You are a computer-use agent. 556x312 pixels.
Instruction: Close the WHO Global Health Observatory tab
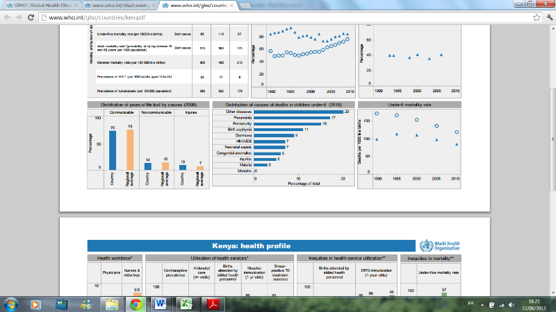tap(76, 6)
